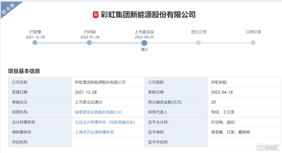282x153 pixels.
Task: Click the 提交注册 stage label
Action: [x=199, y=32]
